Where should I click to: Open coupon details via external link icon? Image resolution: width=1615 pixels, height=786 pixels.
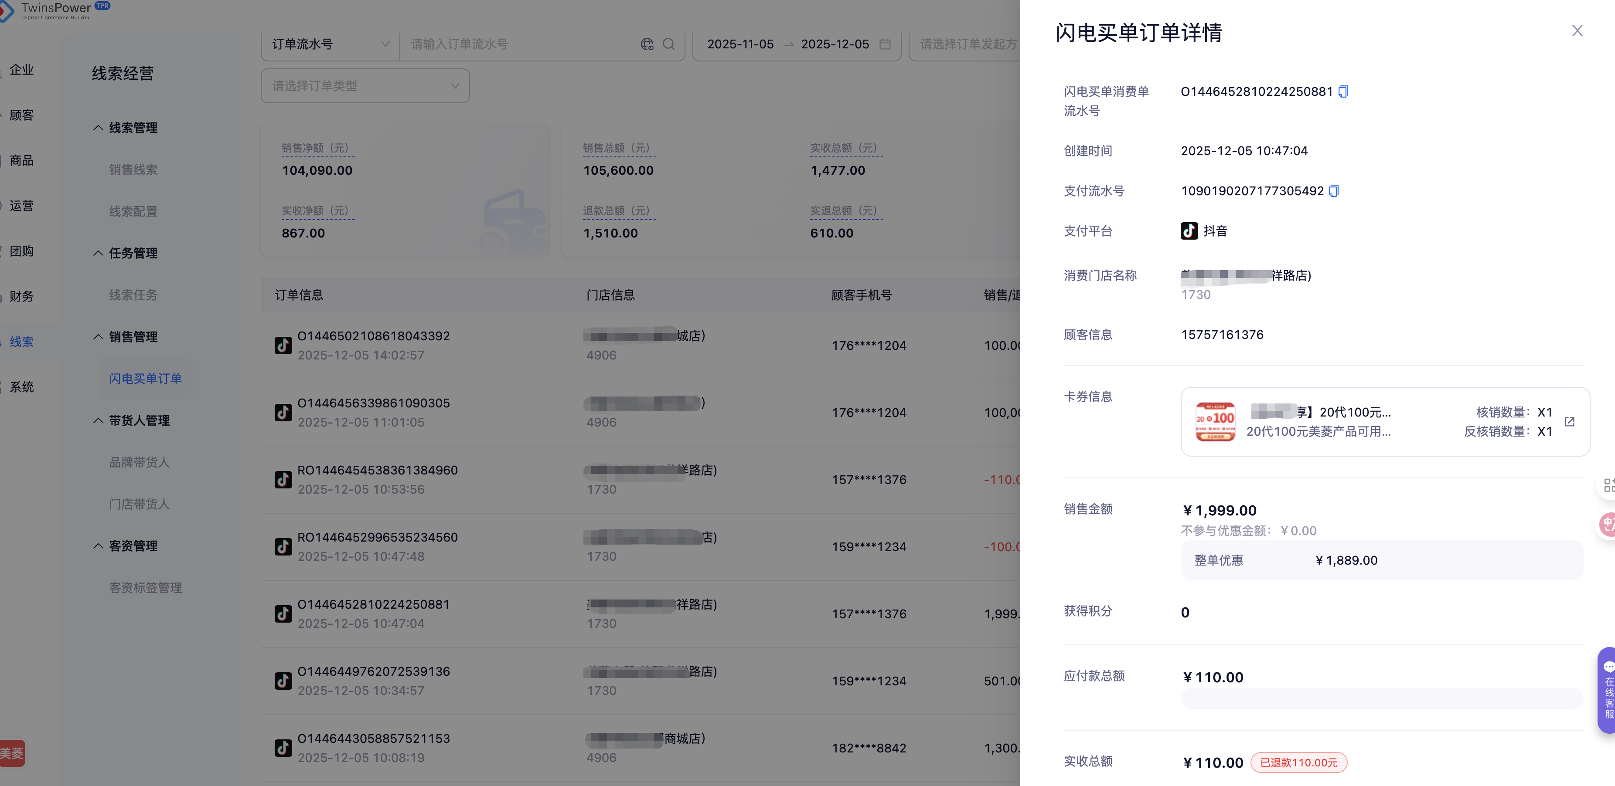coord(1569,421)
